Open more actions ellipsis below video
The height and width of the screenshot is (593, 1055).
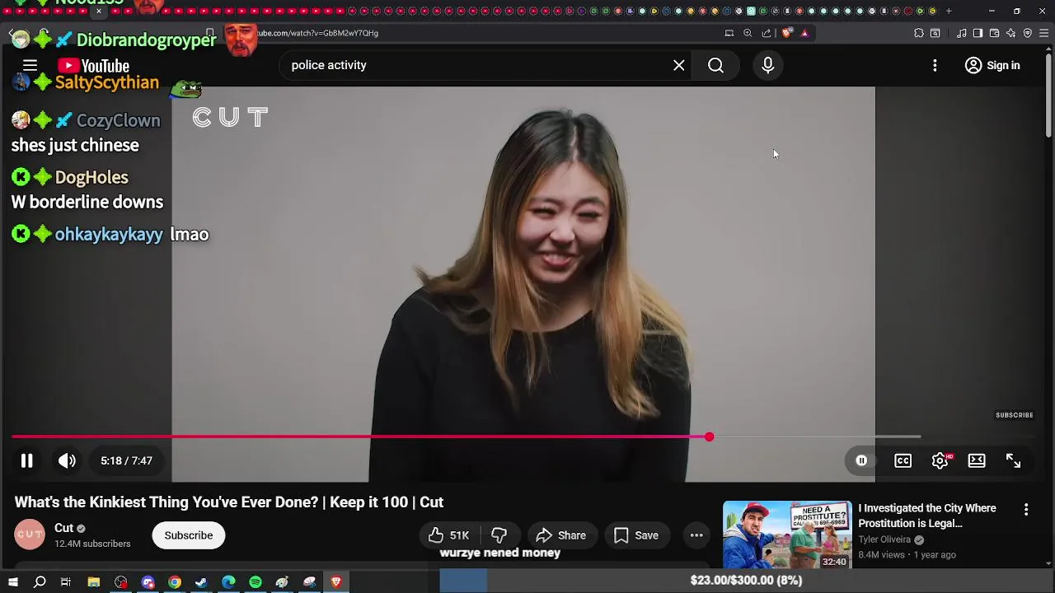tap(696, 535)
